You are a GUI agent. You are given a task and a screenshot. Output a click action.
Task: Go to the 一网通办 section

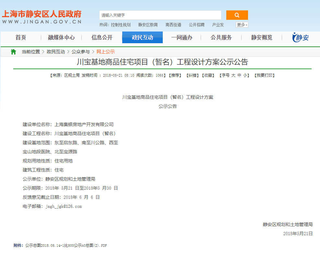pos(182,38)
